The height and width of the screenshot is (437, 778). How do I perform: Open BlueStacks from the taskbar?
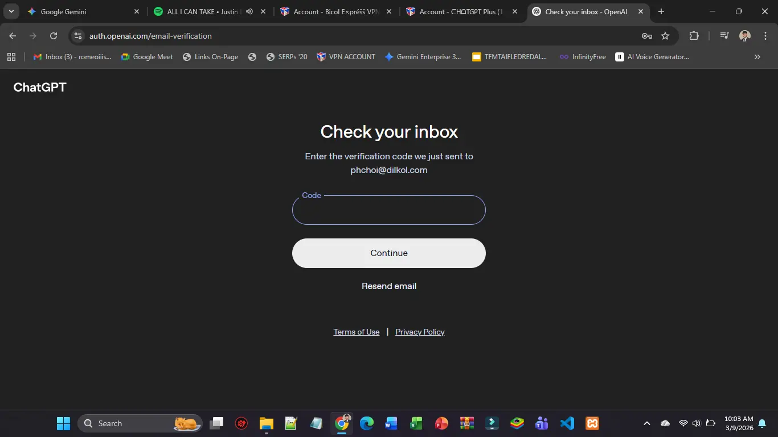[517, 423]
